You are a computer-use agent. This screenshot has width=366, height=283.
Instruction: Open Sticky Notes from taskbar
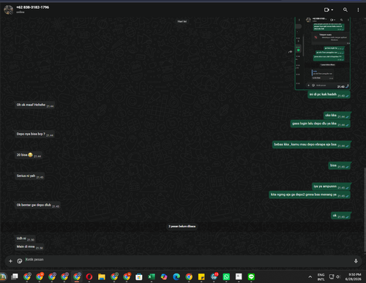201,276
